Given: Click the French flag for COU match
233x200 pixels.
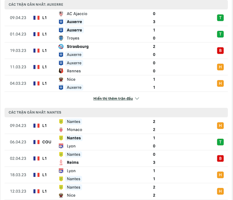Looking at the screenshot, I should tap(37, 142).
